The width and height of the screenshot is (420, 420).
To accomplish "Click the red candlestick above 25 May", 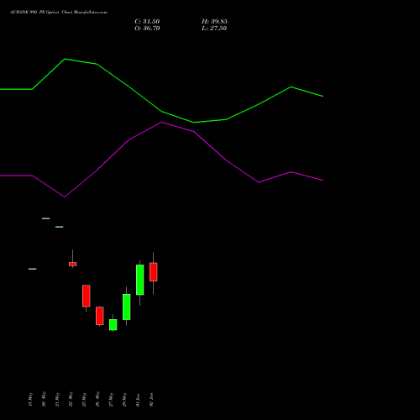I will click(x=87, y=296).
